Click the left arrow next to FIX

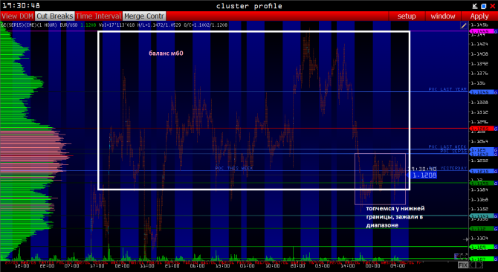(x=472, y=265)
